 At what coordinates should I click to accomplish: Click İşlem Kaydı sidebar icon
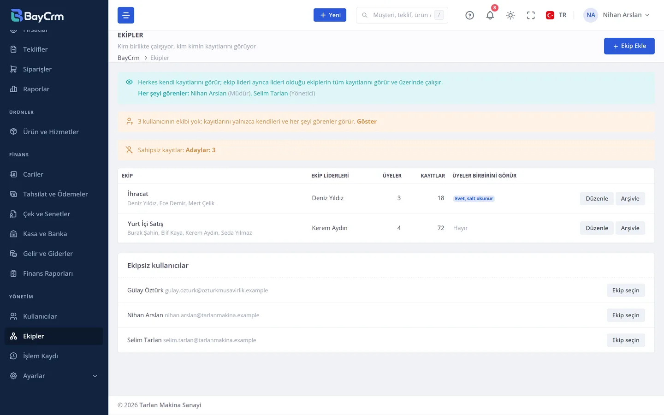(x=13, y=356)
